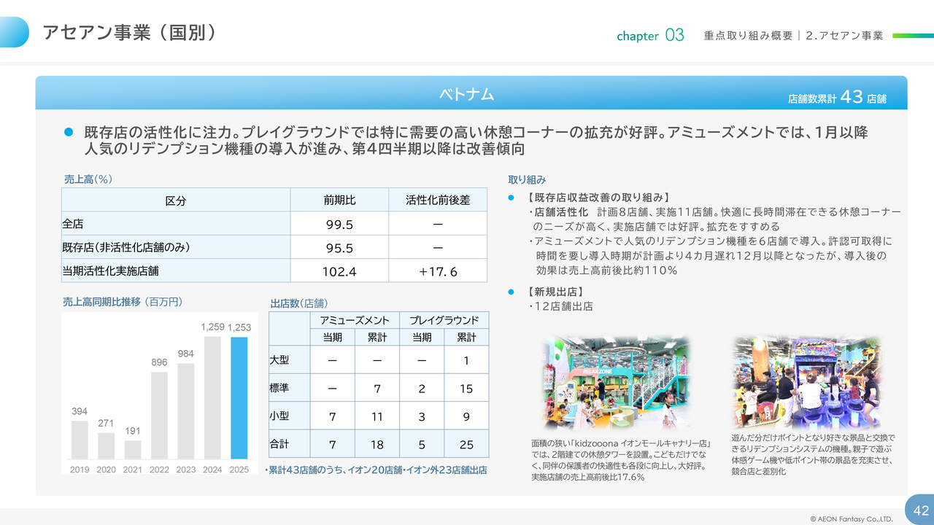Viewport: 934px width, 525px height.
Task: Click the アミューズメント header in store table
Action: [x=355, y=320]
